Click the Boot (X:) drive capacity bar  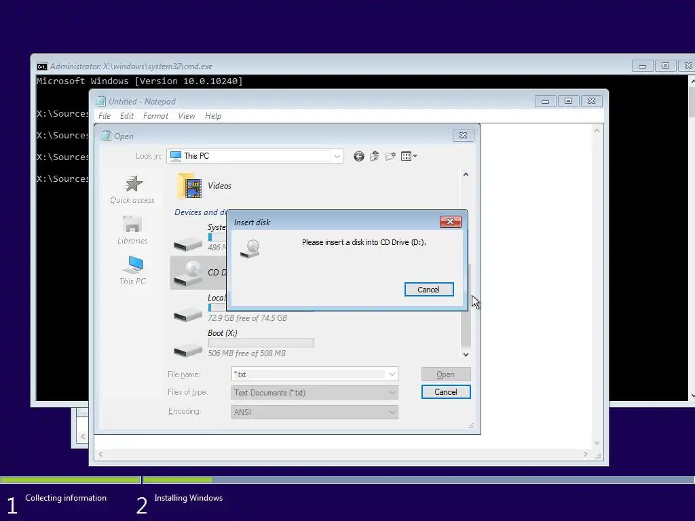(261, 343)
